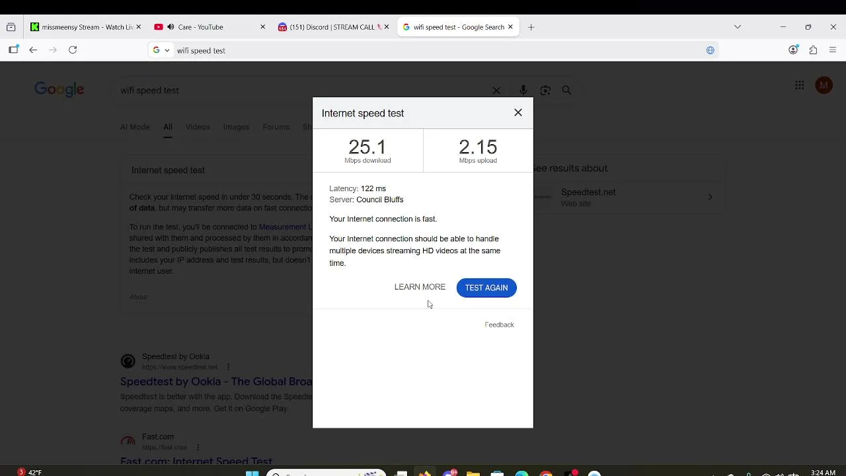Select the AI Mode search tab

coord(135,127)
